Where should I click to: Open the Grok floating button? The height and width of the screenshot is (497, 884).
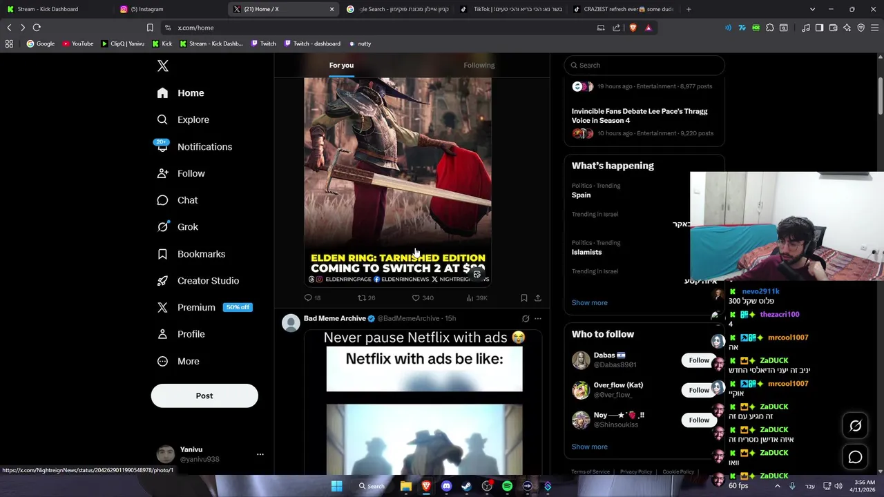855,426
